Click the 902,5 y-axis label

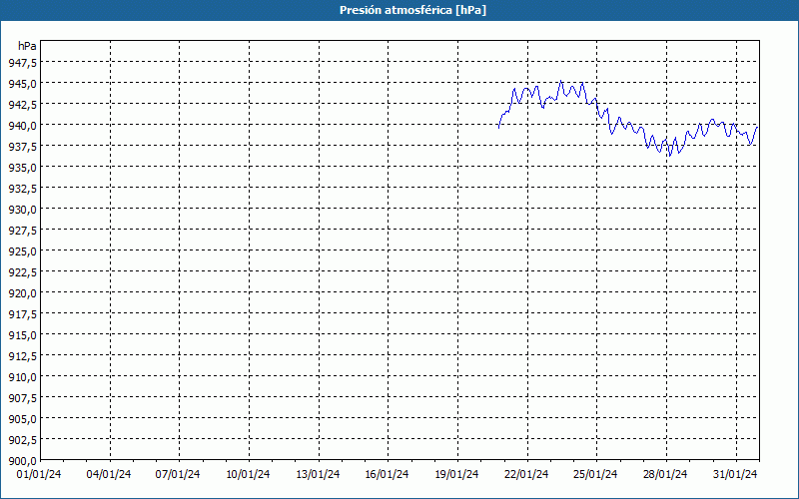tap(22, 440)
